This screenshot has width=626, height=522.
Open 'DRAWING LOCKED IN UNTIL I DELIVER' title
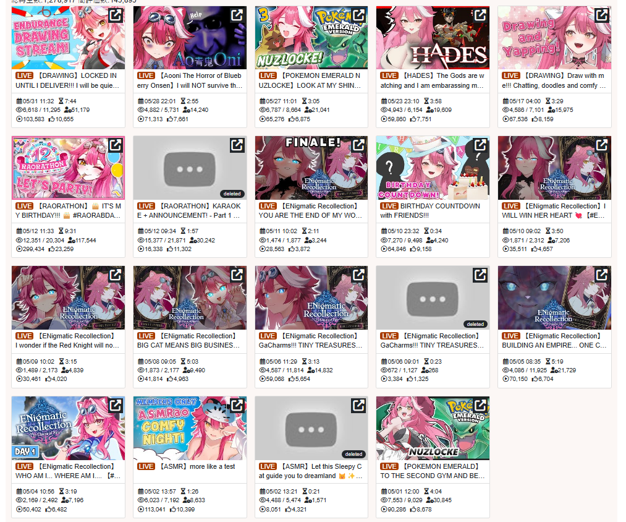coord(67,80)
